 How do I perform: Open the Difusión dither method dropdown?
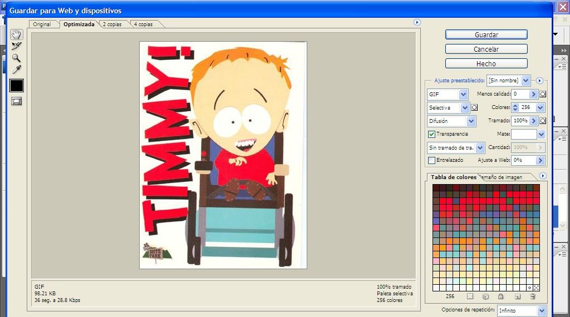pos(471,121)
